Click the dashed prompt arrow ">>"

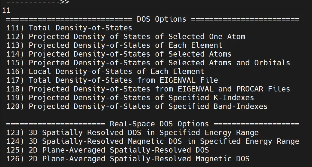[x=64, y=2]
